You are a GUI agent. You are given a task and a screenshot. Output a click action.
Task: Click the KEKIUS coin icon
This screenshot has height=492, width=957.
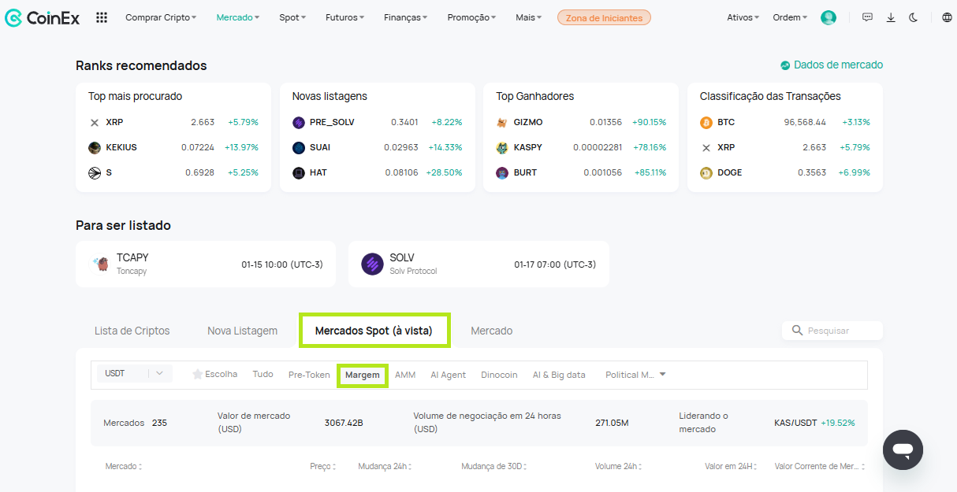coord(95,148)
